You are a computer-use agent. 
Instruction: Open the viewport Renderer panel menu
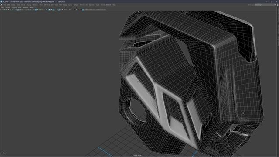[25, 8]
